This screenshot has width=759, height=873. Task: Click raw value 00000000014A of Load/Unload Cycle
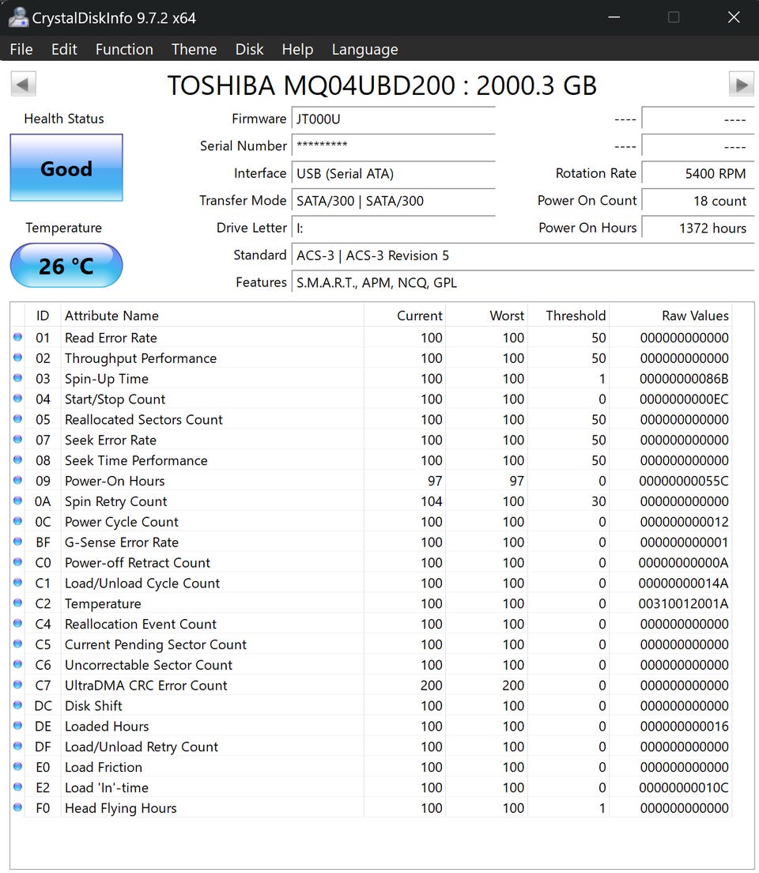point(683,583)
